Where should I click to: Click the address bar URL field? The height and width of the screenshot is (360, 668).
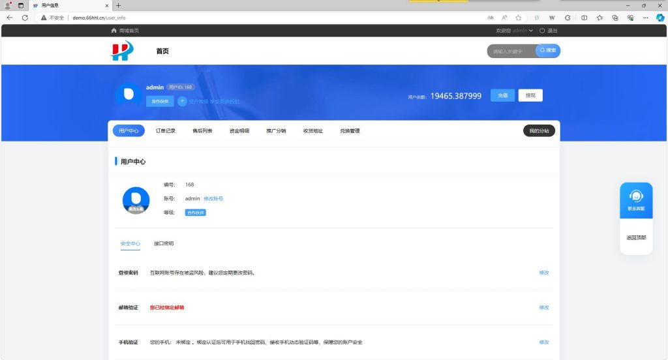[x=273, y=18]
